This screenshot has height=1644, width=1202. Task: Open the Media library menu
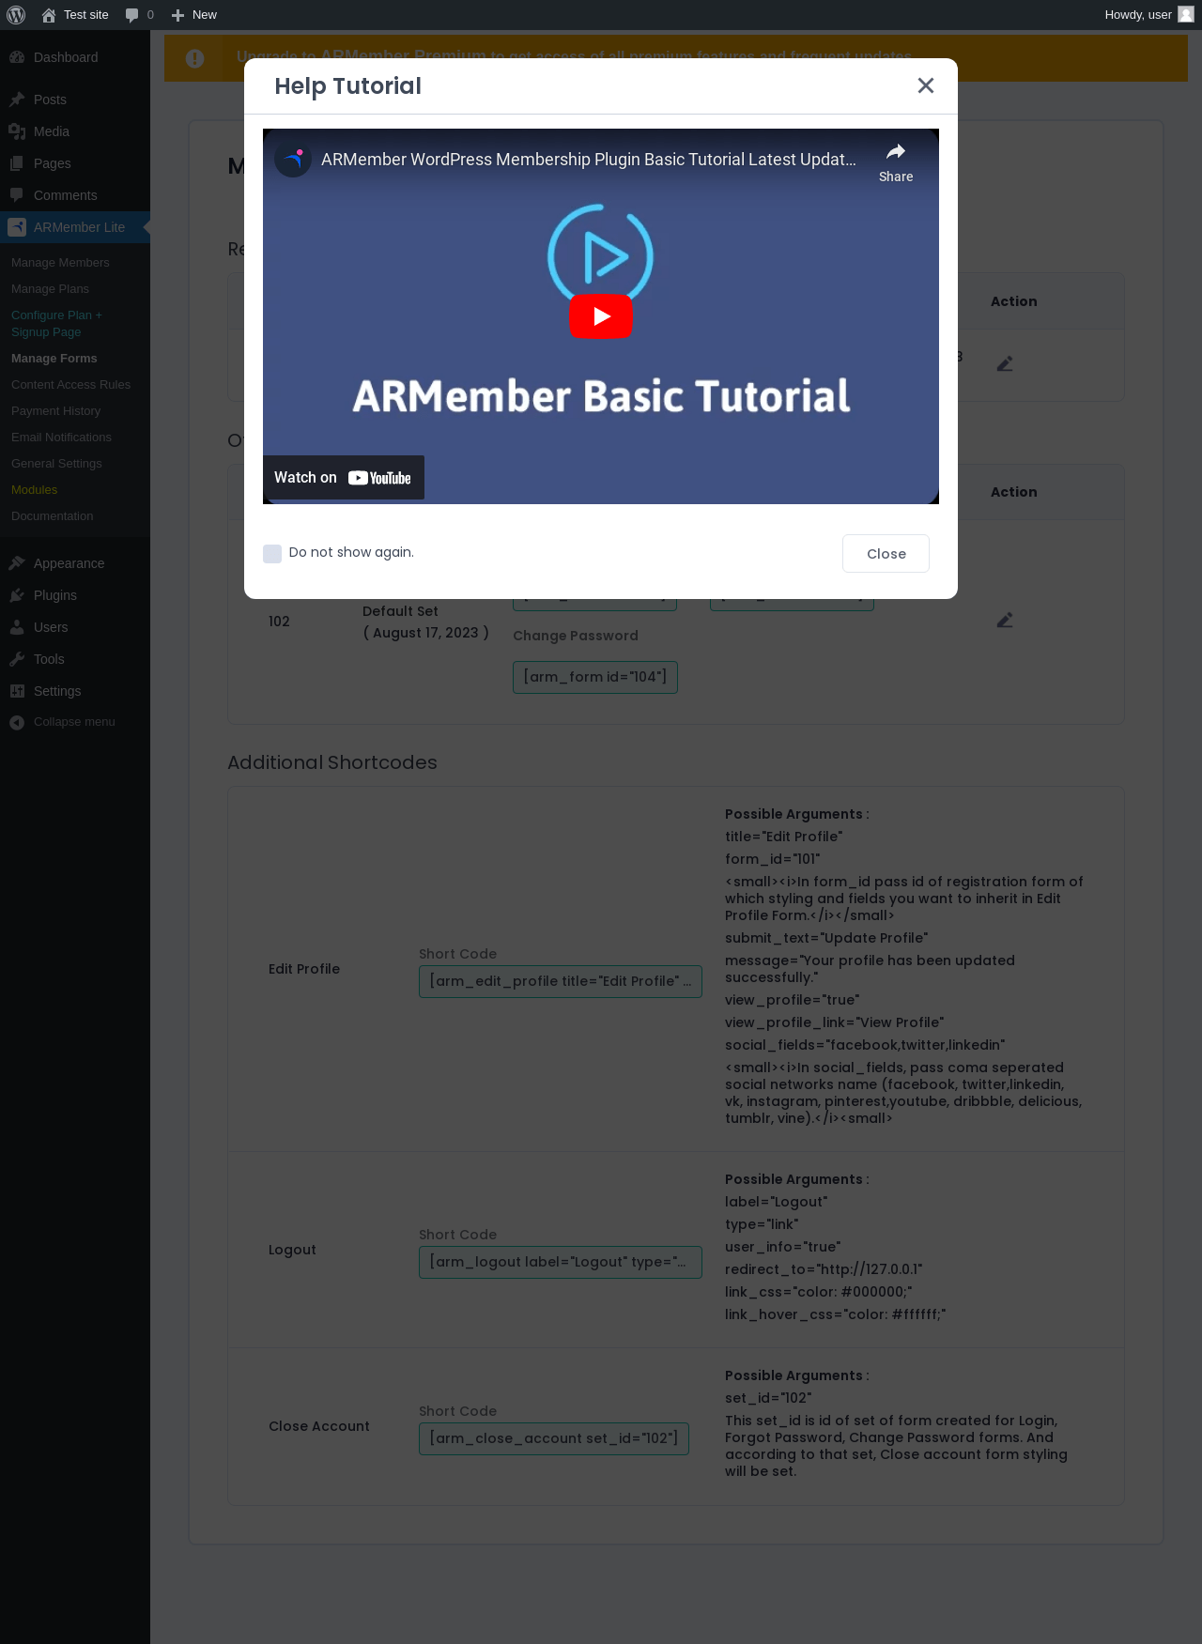pos(75,131)
